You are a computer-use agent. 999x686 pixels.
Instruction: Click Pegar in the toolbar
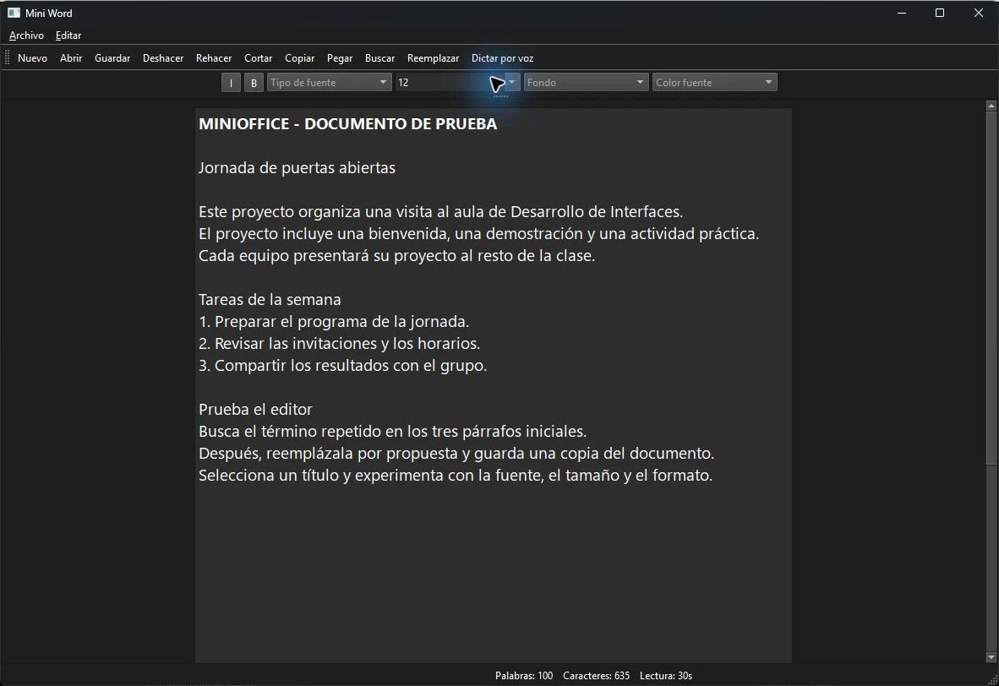tap(340, 58)
